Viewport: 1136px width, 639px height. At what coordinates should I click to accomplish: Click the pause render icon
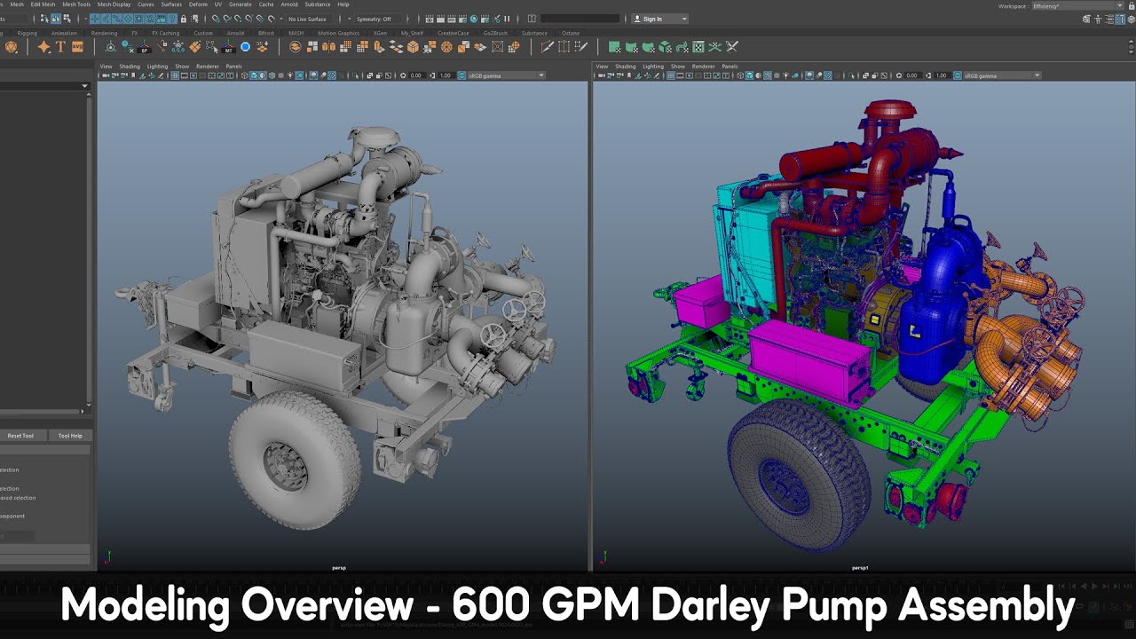pyautogui.click(x=507, y=19)
